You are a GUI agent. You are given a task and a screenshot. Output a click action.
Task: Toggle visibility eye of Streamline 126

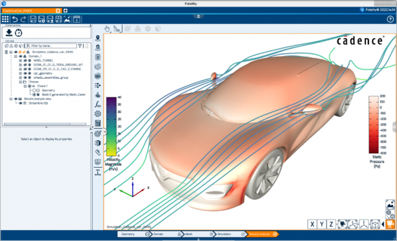coord(21,103)
